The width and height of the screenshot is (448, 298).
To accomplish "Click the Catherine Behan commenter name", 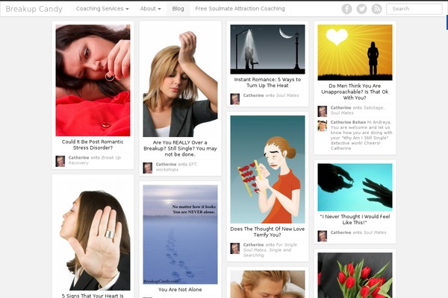I will point(348,122).
